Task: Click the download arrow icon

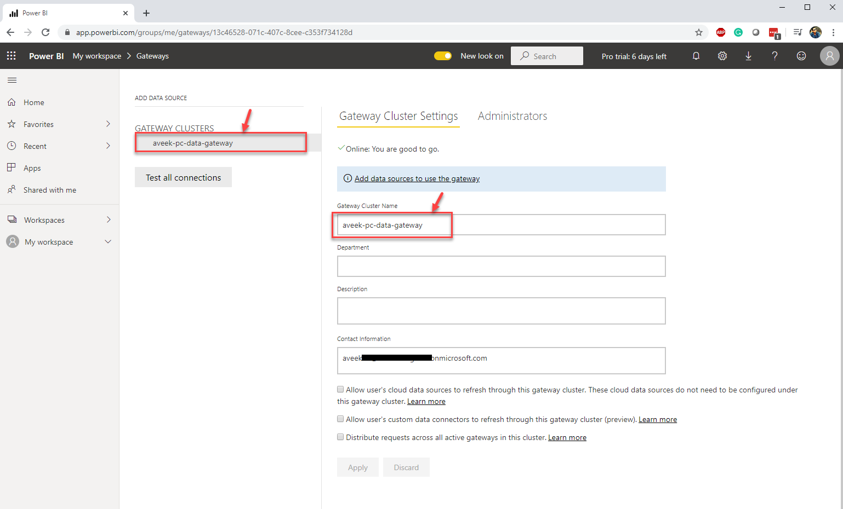Action: [748, 56]
